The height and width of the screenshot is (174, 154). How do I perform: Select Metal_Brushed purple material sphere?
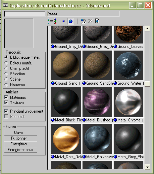pos(97,102)
